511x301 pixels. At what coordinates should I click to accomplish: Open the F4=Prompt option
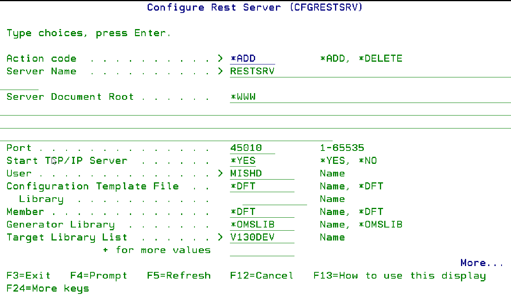tap(98, 276)
